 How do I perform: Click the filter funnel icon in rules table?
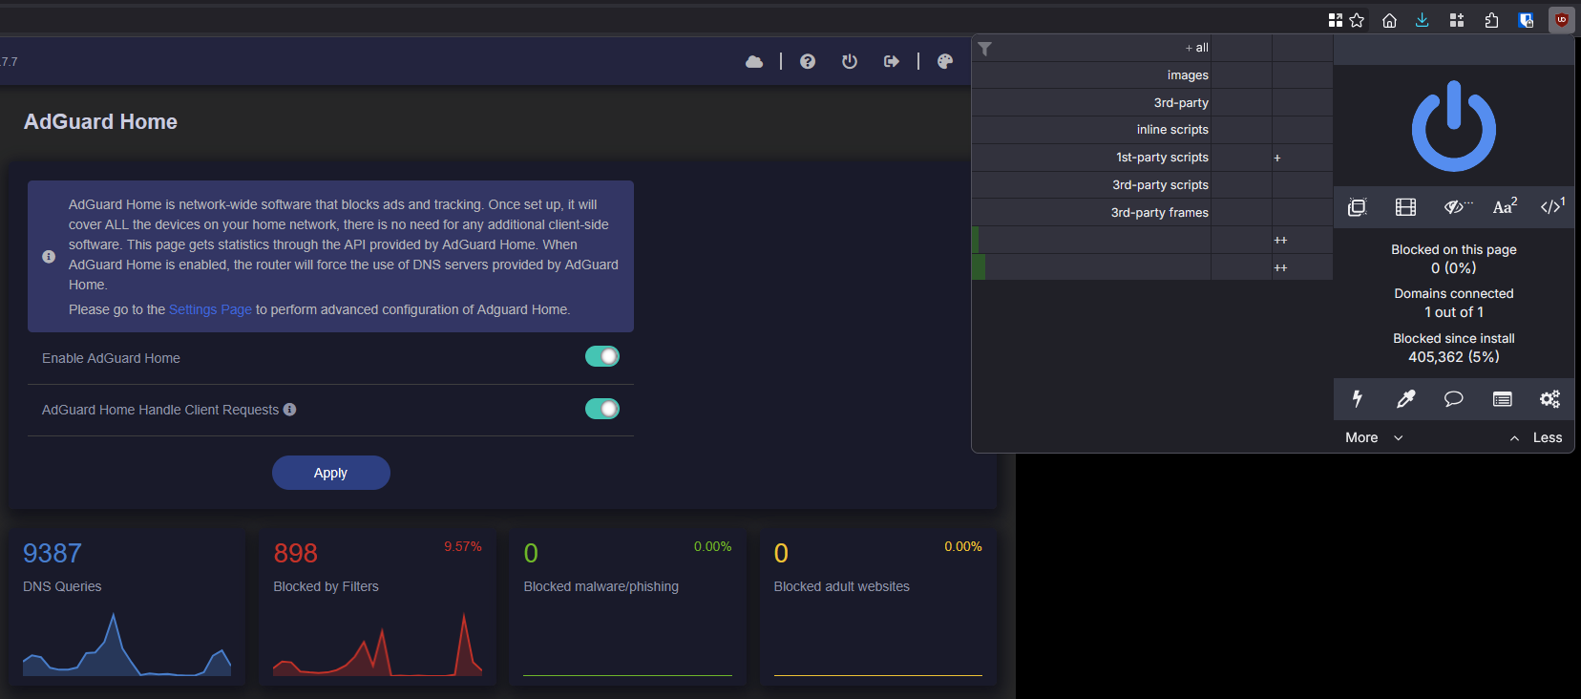984,48
